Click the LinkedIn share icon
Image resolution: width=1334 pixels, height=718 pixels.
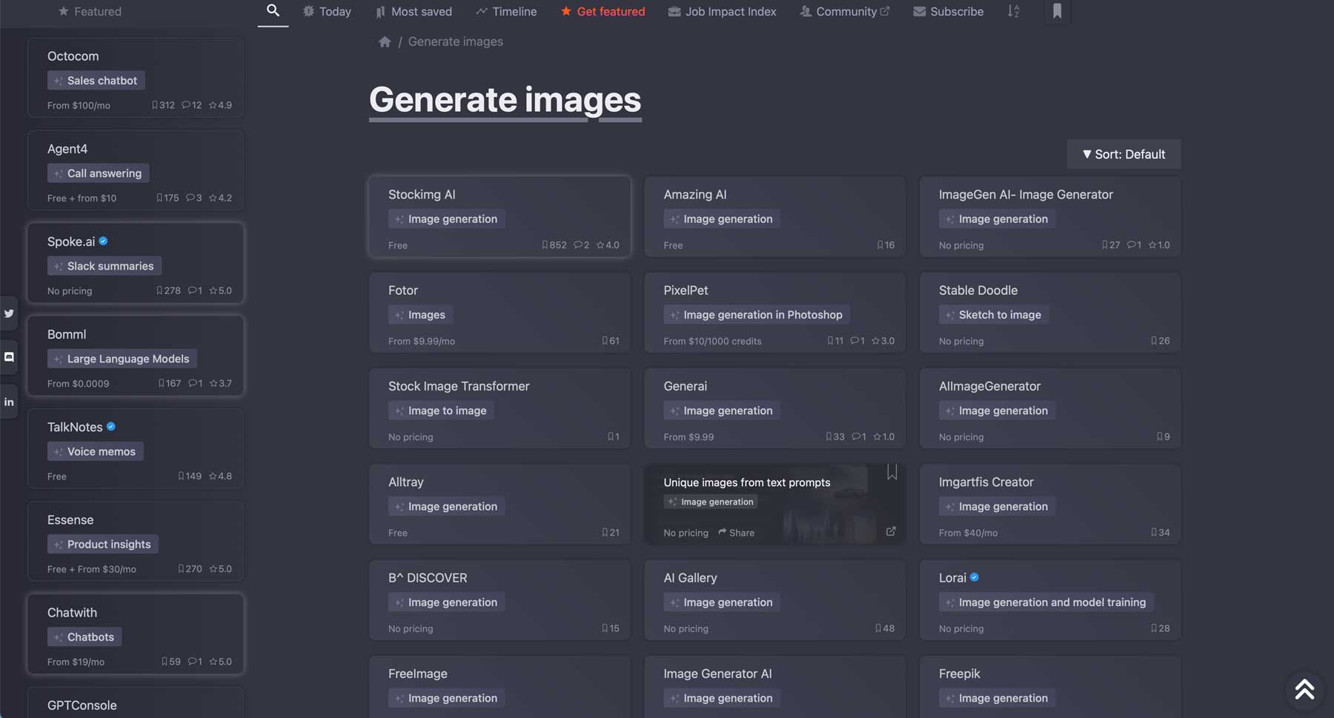tap(9, 402)
